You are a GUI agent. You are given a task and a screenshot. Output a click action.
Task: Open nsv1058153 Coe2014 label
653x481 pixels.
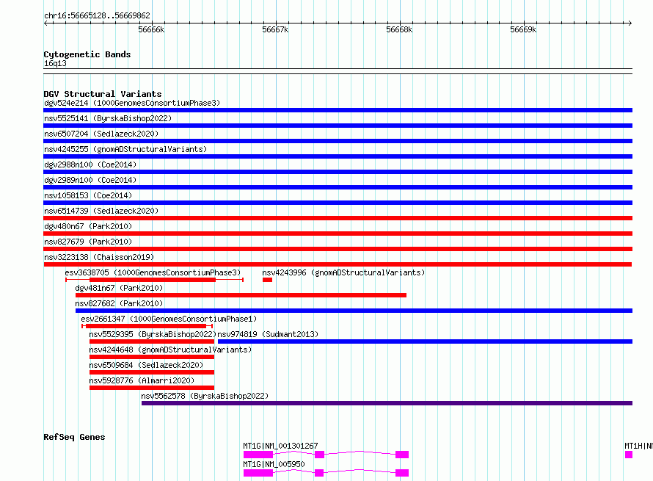[88, 195]
